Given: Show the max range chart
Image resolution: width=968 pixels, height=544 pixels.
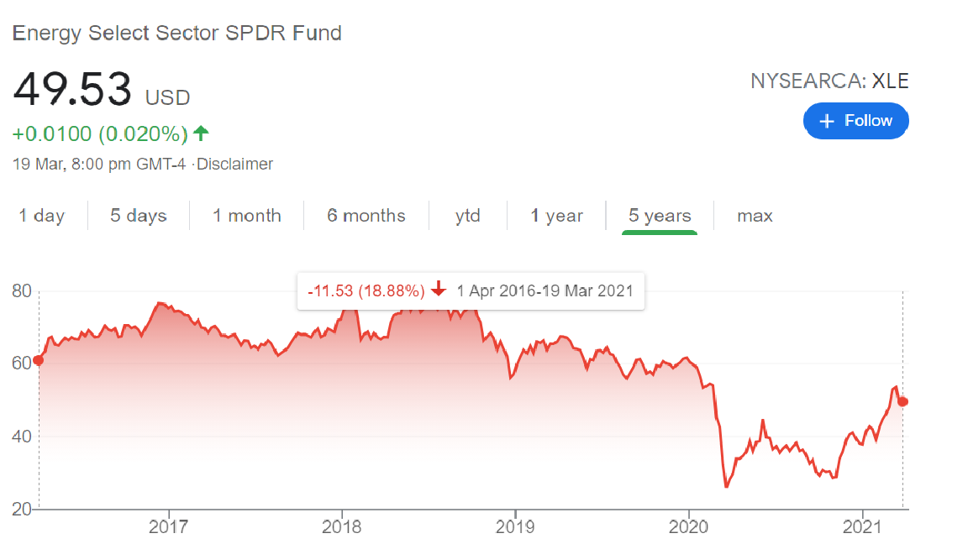Looking at the screenshot, I should click(x=755, y=216).
